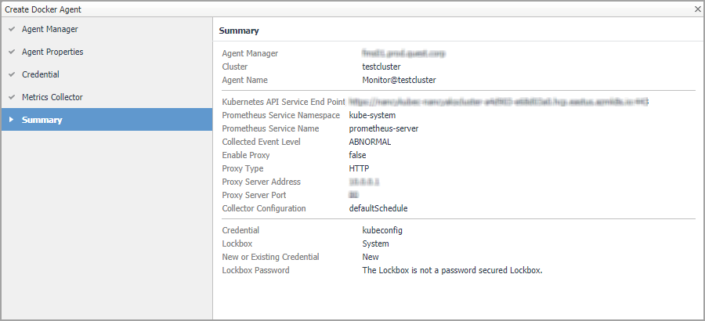Click the checkmark icon beside Agent Properties
Image resolution: width=705 pixels, height=321 pixels.
coord(11,52)
